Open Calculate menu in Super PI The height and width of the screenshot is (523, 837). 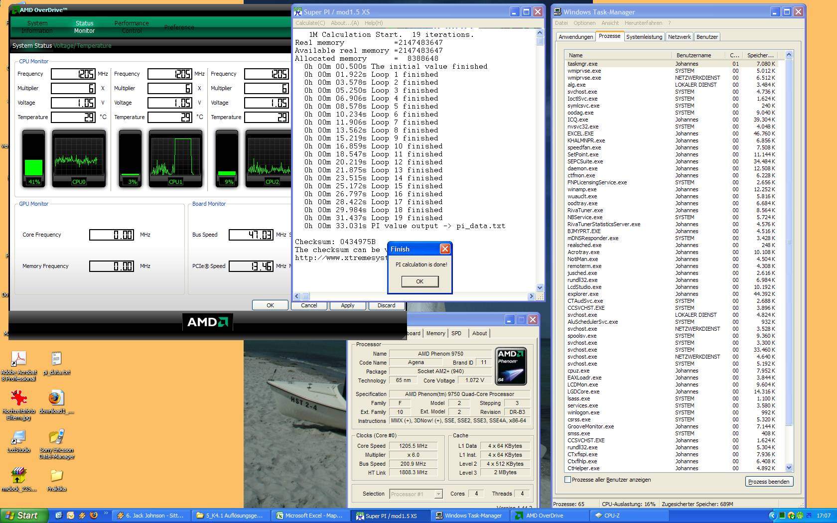click(x=310, y=23)
